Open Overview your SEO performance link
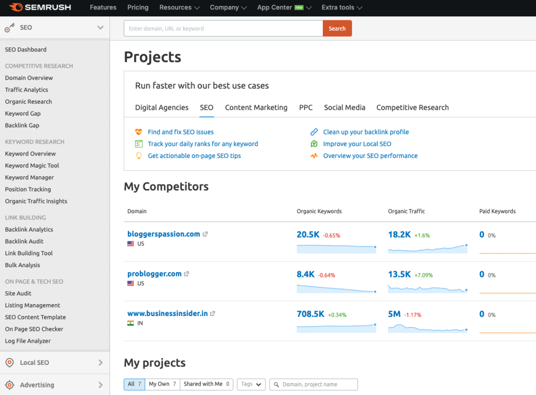 (370, 156)
